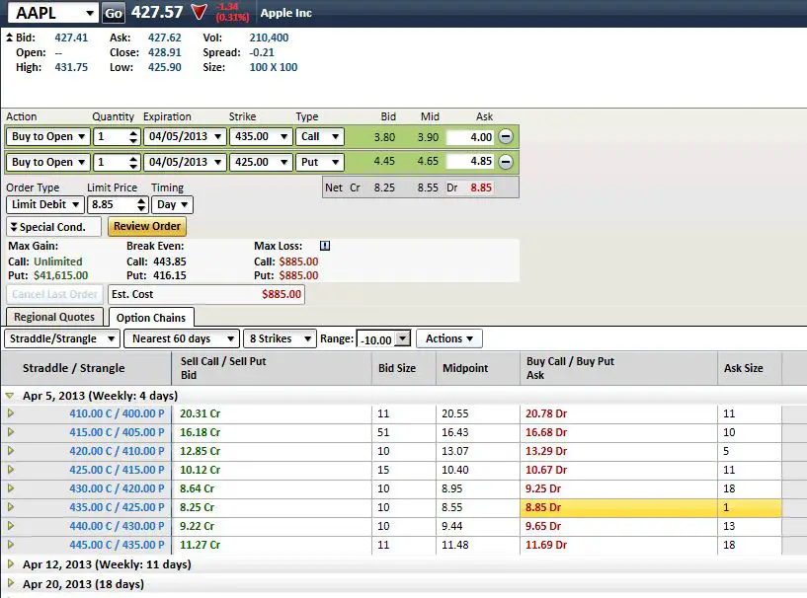Open the 425.00 Strike dropdown
The height and width of the screenshot is (598, 807).
click(x=261, y=162)
